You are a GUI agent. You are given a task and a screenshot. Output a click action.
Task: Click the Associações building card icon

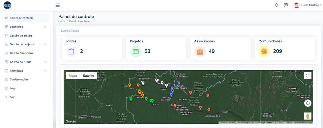200,51
